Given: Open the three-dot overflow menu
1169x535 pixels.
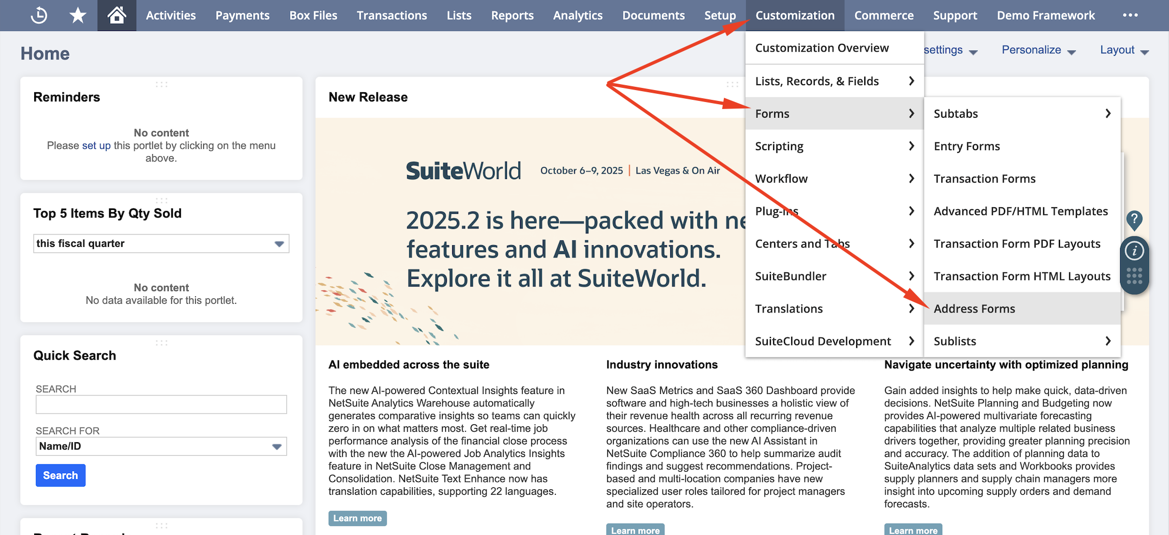Looking at the screenshot, I should pyautogui.click(x=1131, y=15).
